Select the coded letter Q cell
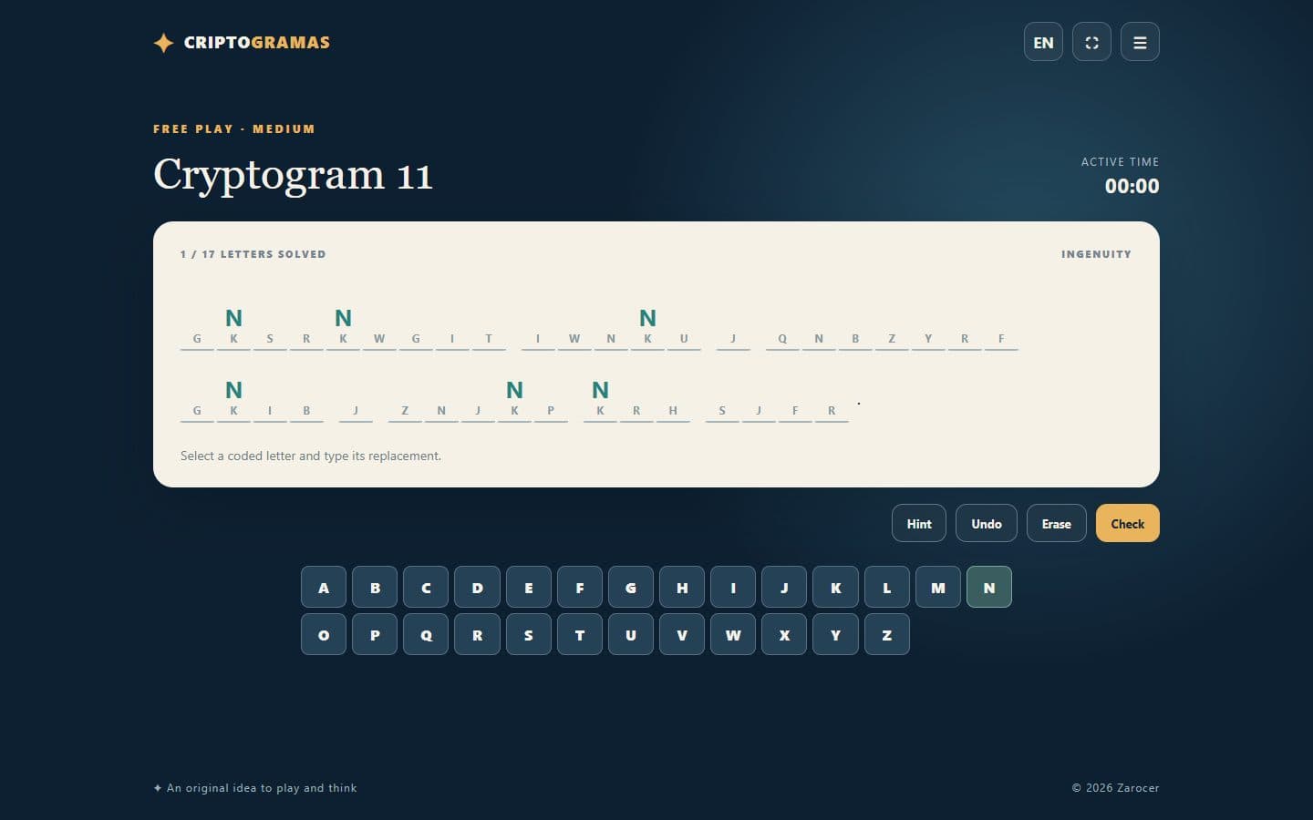Screen dimensions: 1313x820 (x=782, y=328)
